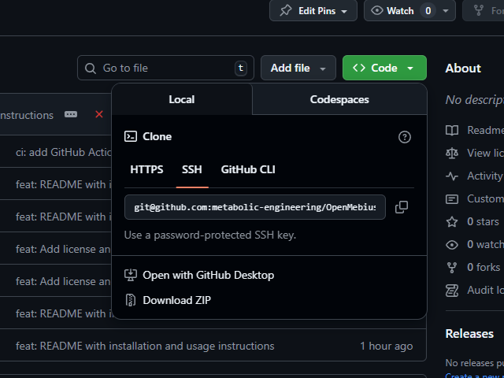This screenshot has height=378, width=504.
Task: Click Download ZIP
Action: point(176,300)
